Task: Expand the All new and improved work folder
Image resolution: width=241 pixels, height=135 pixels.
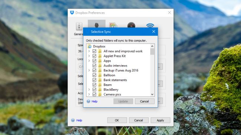Action: click(x=89, y=51)
